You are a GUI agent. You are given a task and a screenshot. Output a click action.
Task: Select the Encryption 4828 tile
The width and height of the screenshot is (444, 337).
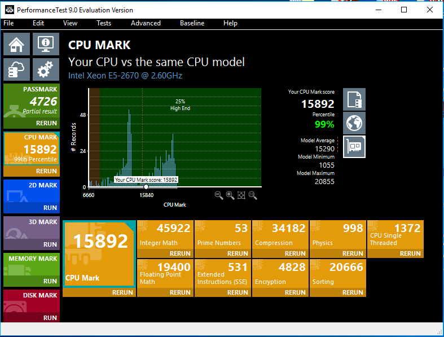click(x=280, y=274)
